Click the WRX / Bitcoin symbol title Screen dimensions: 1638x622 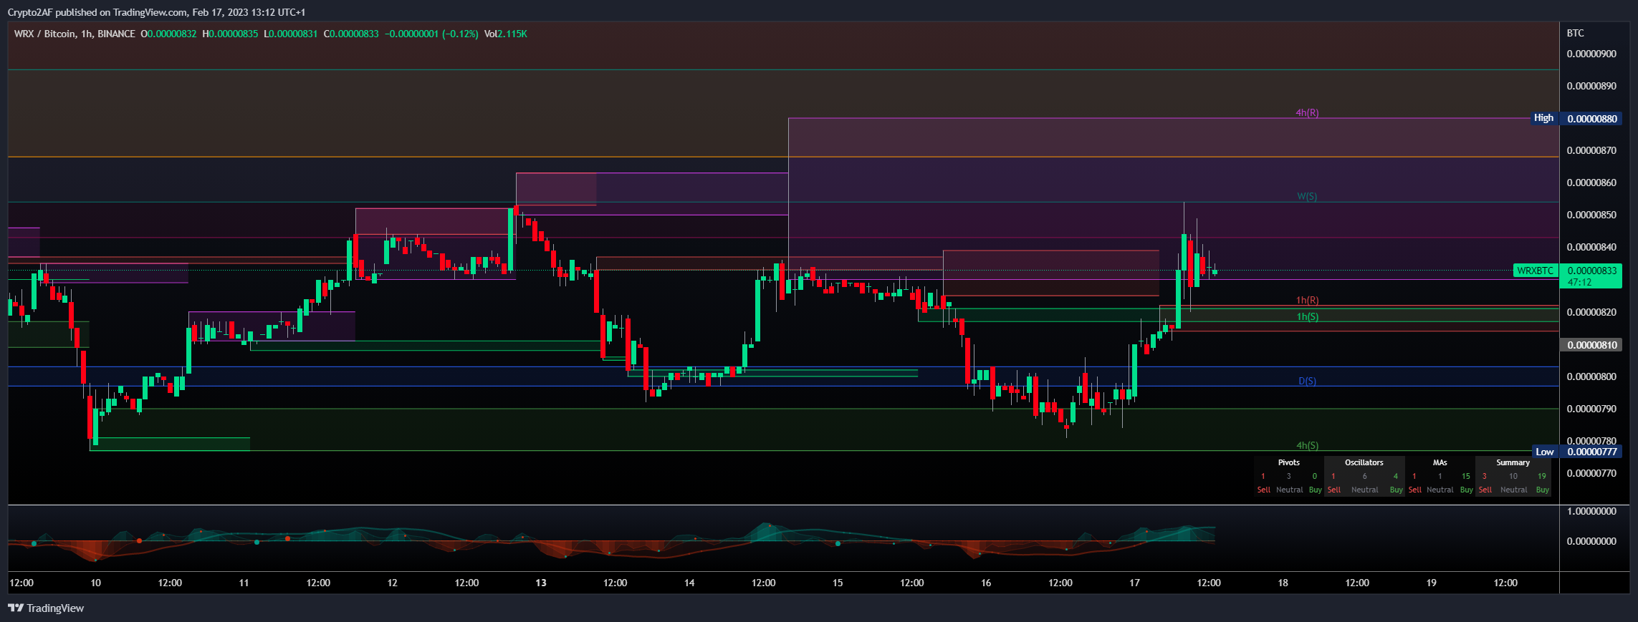[x=44, y=34]
